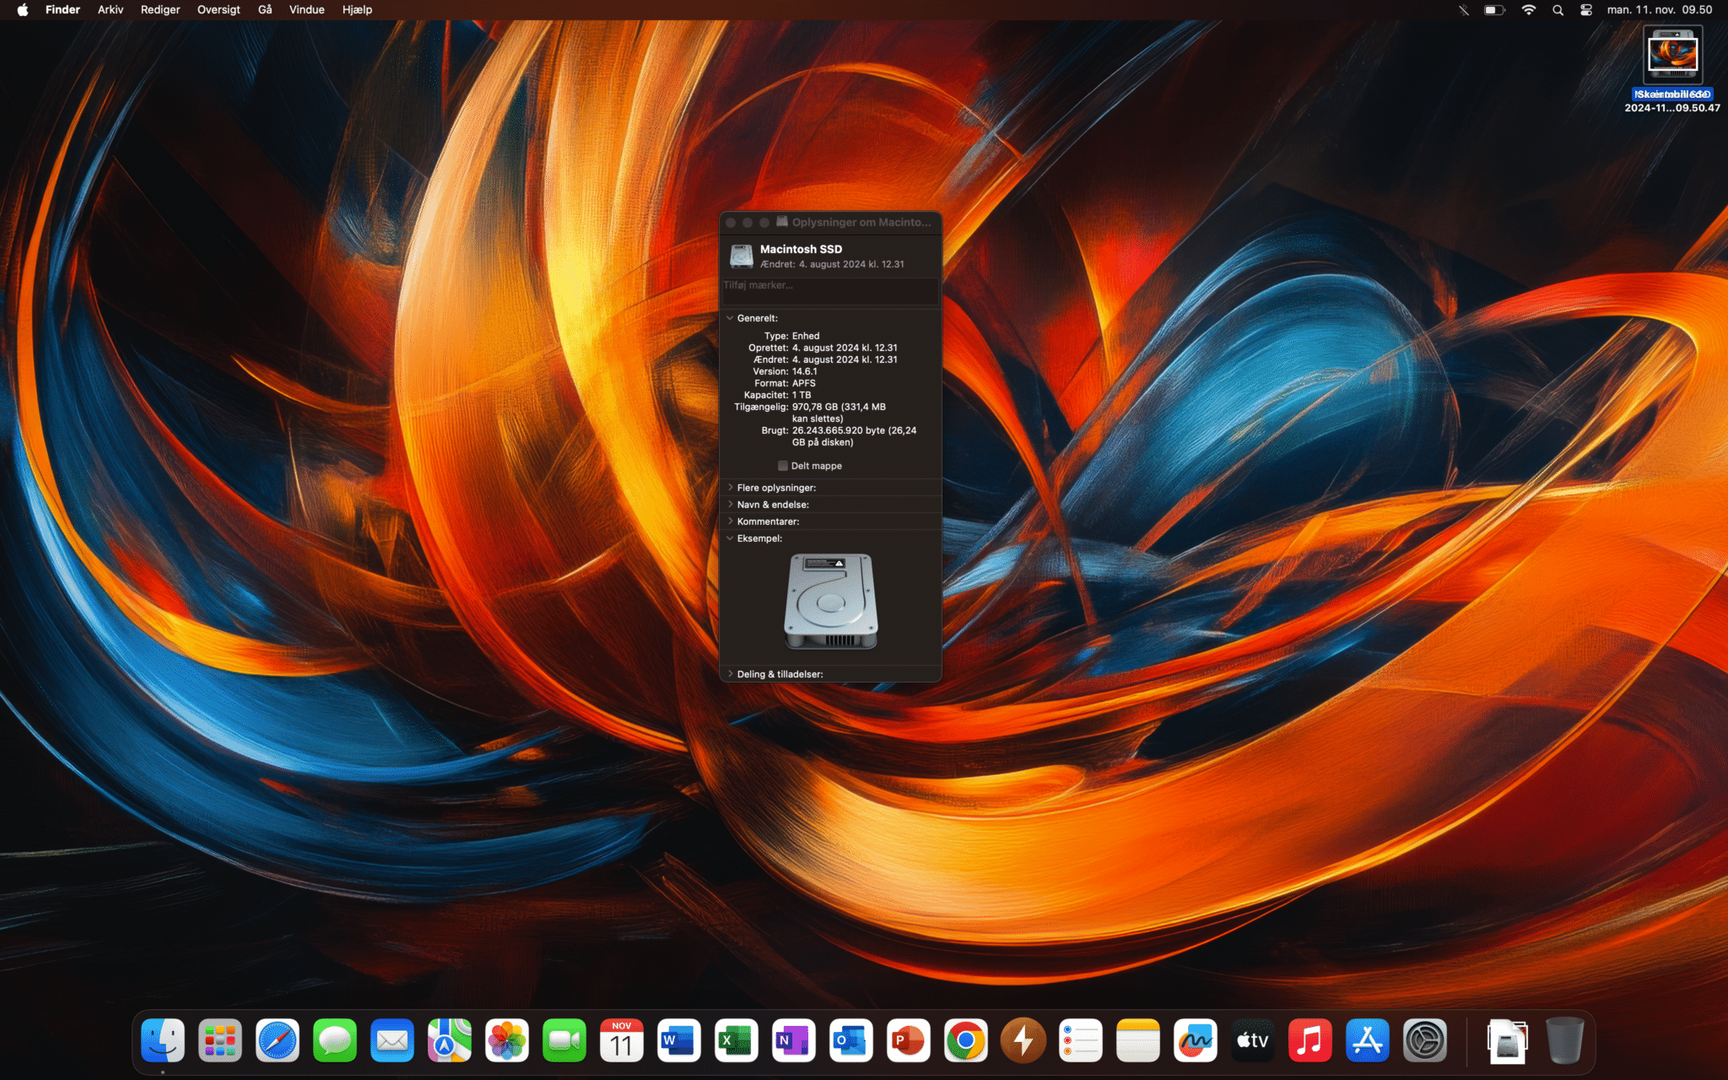
Task: Open the Photos app
Action: [507, 1040]
